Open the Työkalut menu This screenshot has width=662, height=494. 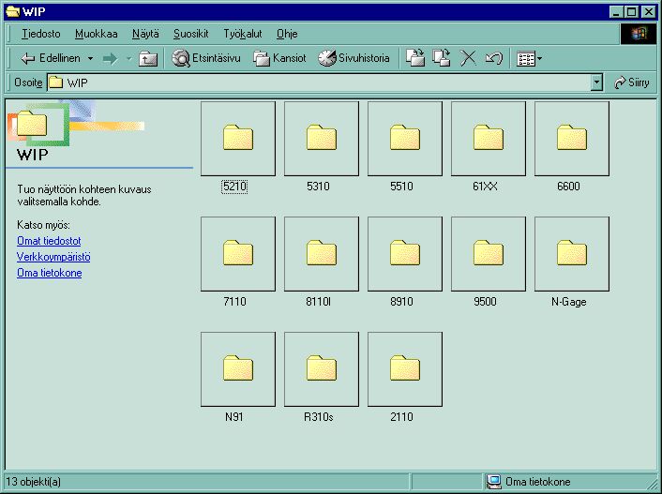coord(243,34)
